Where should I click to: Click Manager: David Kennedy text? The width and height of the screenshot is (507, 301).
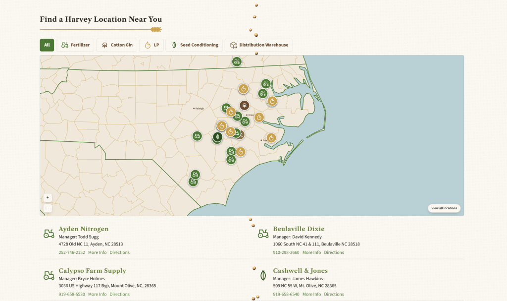point(298,237)
